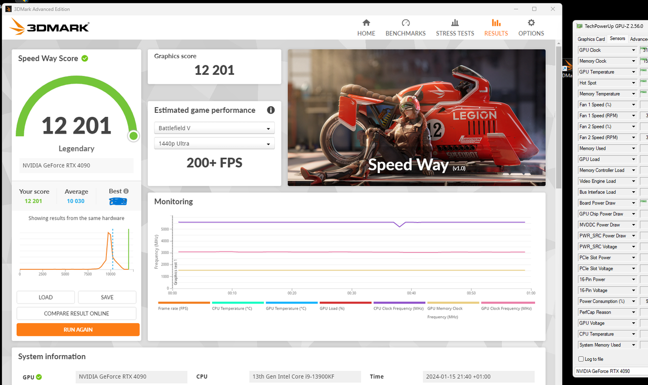This screenshot has width=648, height=385.
Task: Click the SAVE button
Action: (x=107, y=297)
